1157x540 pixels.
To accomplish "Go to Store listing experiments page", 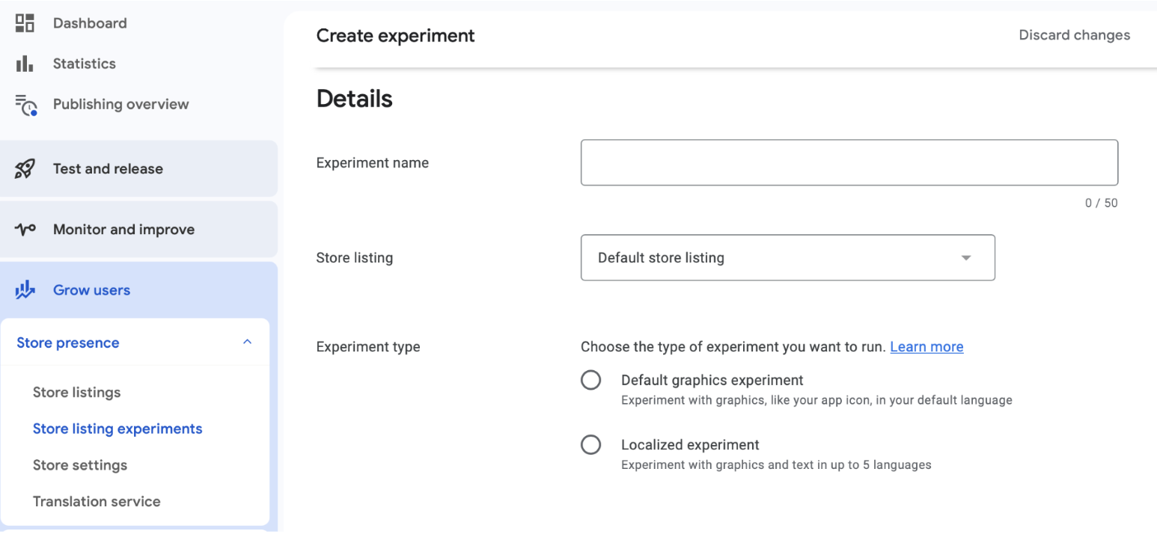I will 117,429.
